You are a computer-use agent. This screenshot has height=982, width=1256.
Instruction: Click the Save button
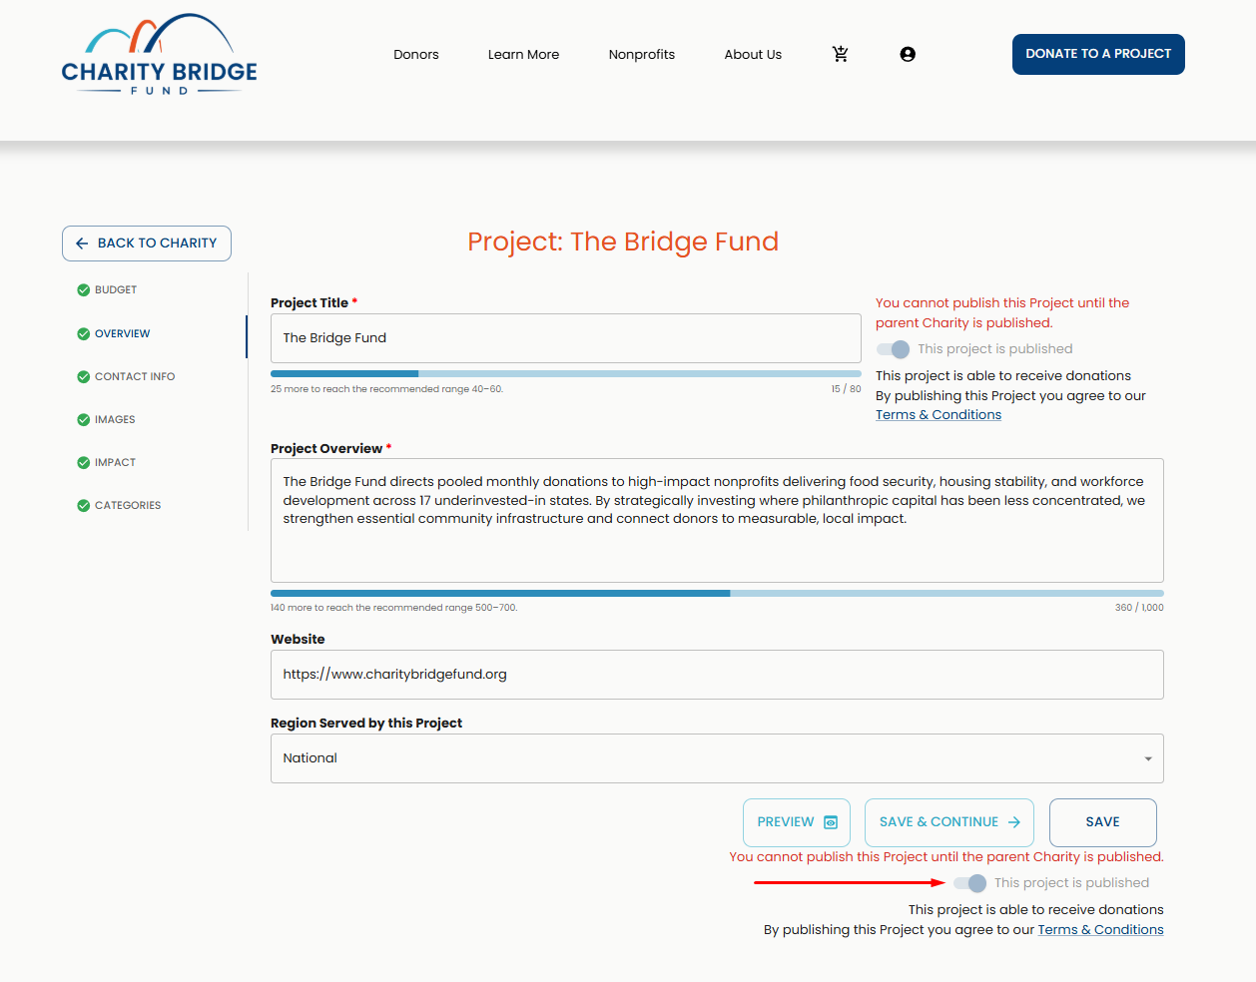click(1103, 822)
